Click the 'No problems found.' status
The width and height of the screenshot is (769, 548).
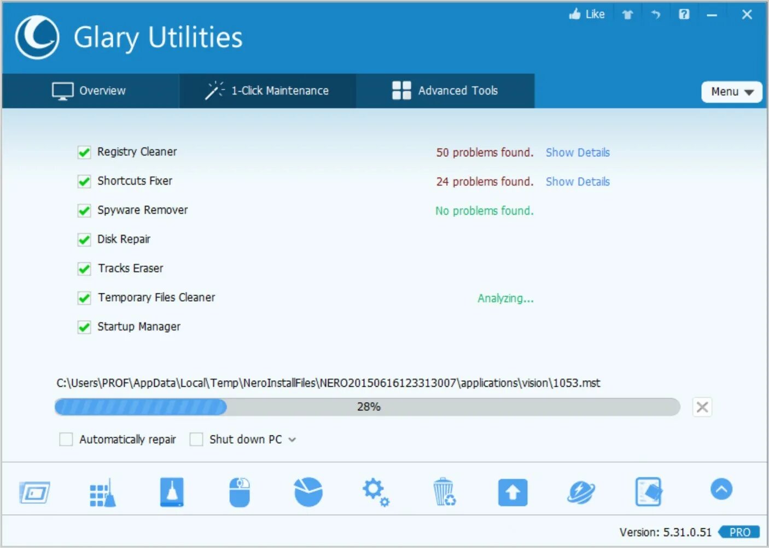[x=485, y=211]
